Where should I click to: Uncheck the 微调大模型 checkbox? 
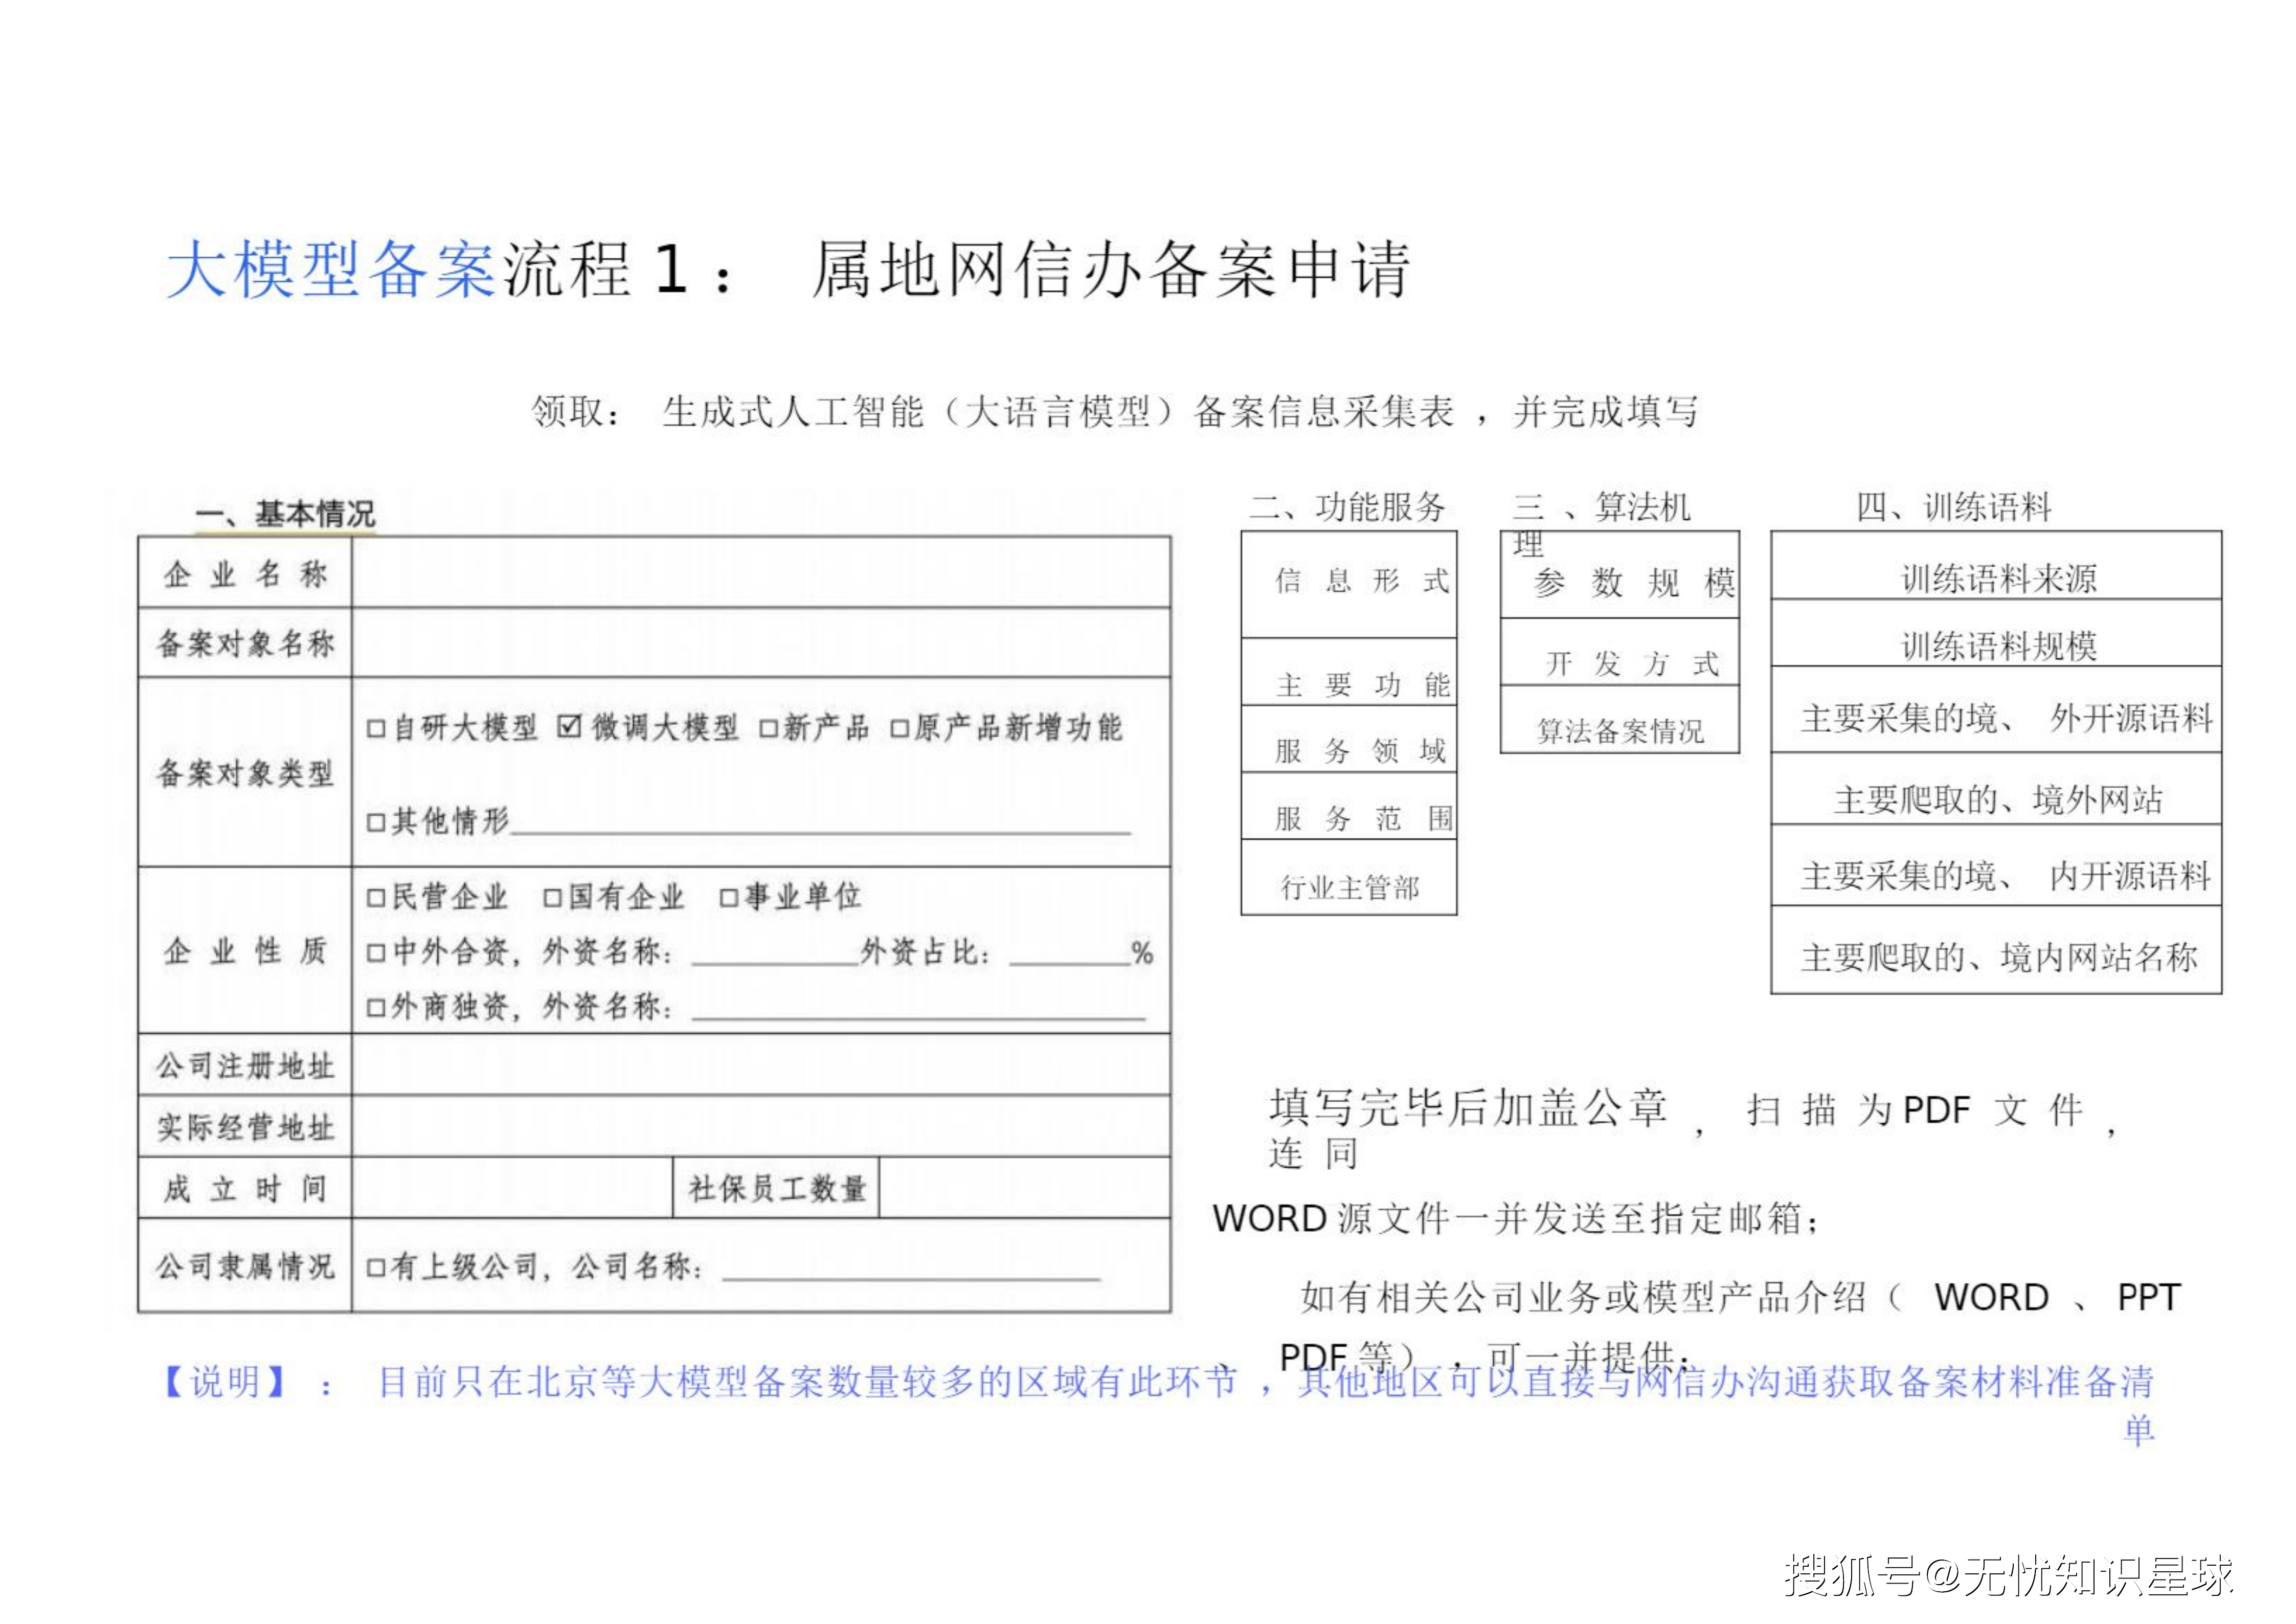(x=569, y=727)
